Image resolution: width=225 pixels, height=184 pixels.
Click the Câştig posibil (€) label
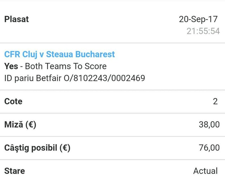(x=37, y=148)
